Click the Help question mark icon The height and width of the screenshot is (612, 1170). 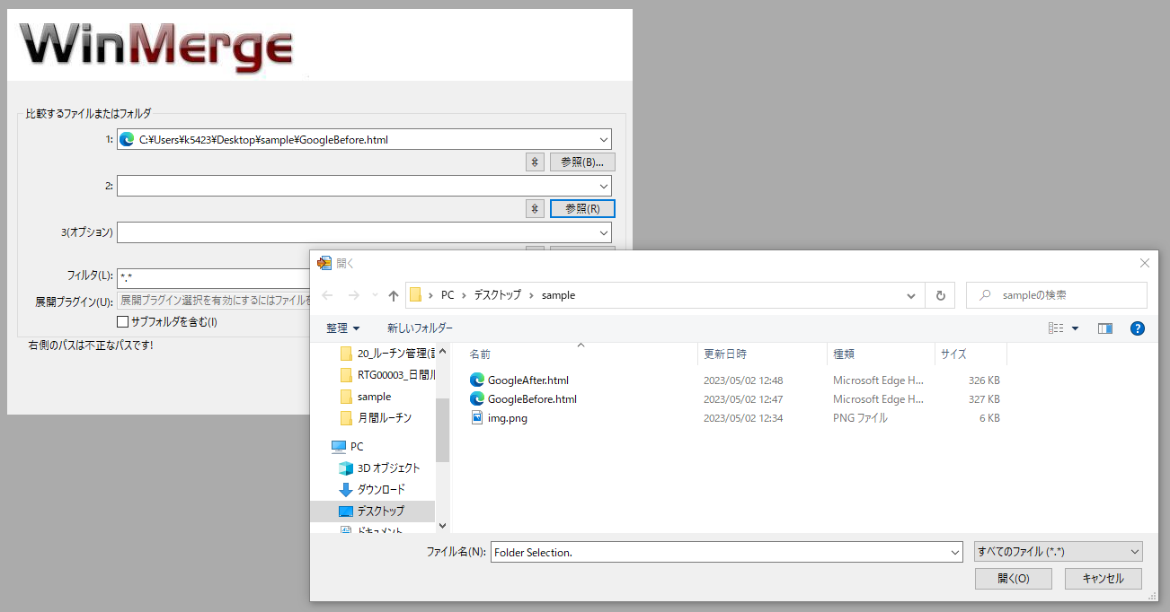coord(1138,328)
